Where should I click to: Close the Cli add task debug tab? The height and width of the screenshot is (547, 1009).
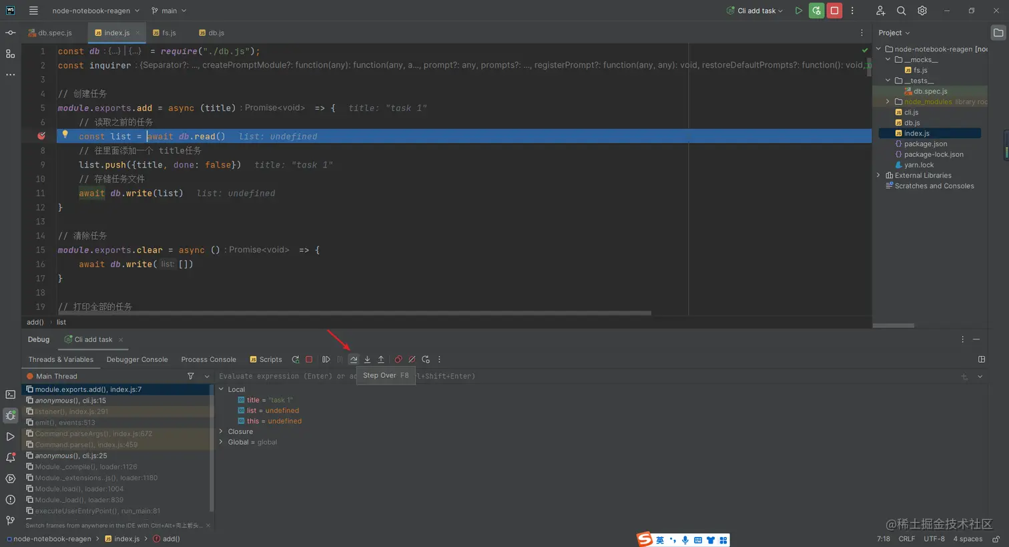coord(121,340)
